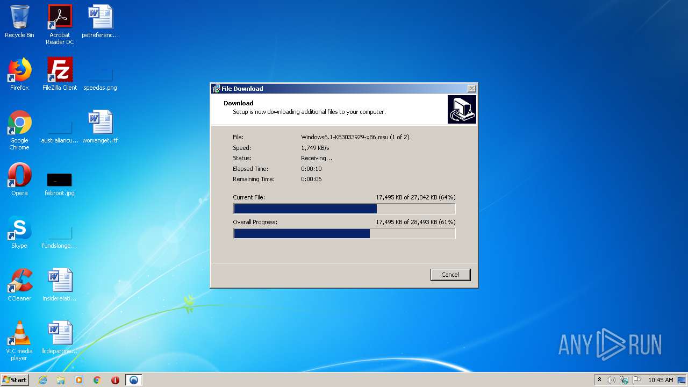Click the Current File progress bar
The height and width of the screenshot is (387, 688).
[x=345, y=209]
